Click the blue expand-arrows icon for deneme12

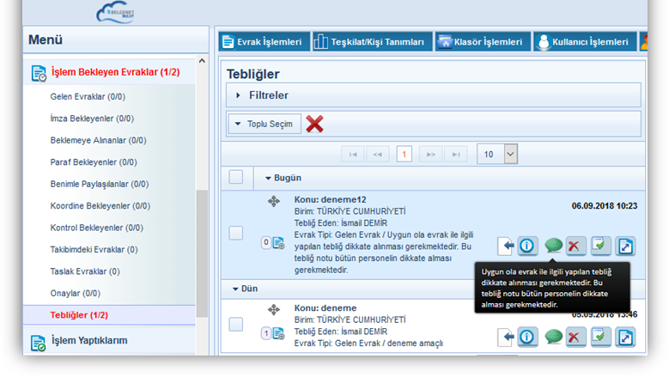(625, 246)
